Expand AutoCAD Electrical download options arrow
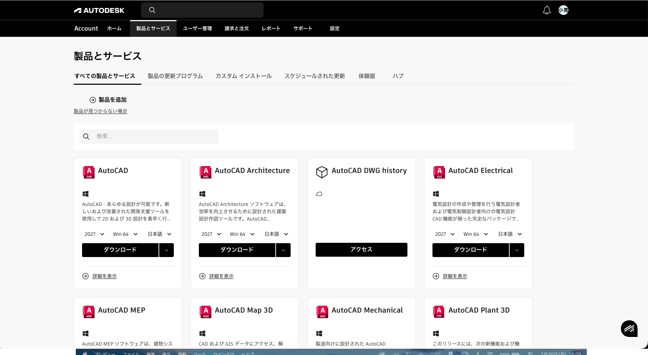 517,250
